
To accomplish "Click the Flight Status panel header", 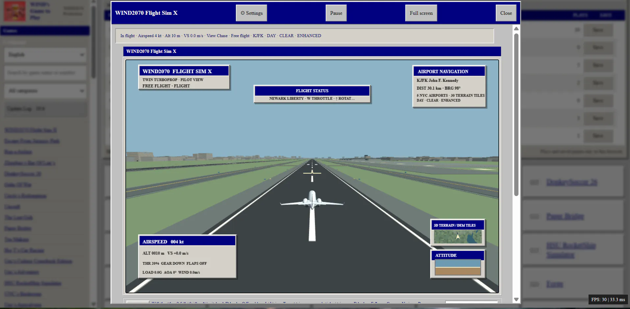I will coord(312,91).
